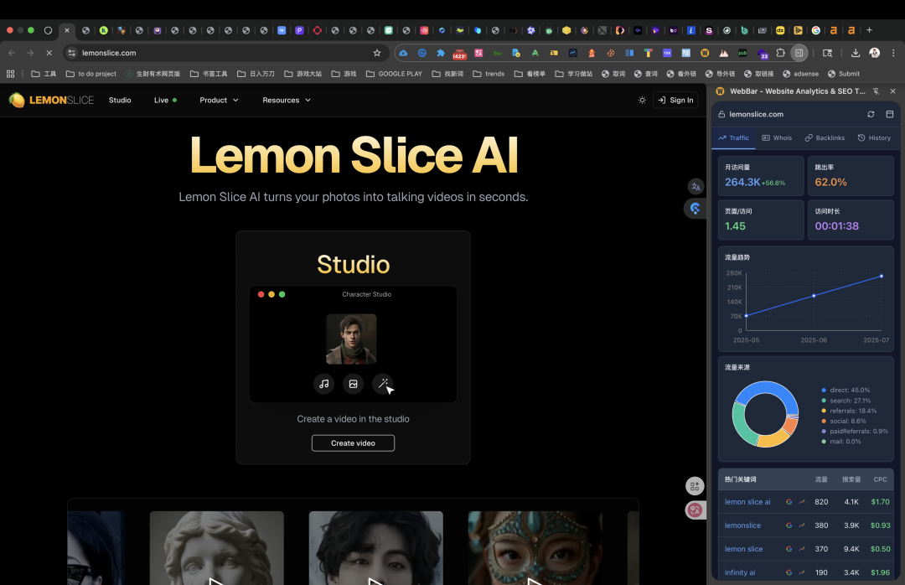Open the 学习做站 bookmarks folder
Image resolution: width=905 pixels, height=585 pixels.
pyautogui.click(x=574, y=74)
